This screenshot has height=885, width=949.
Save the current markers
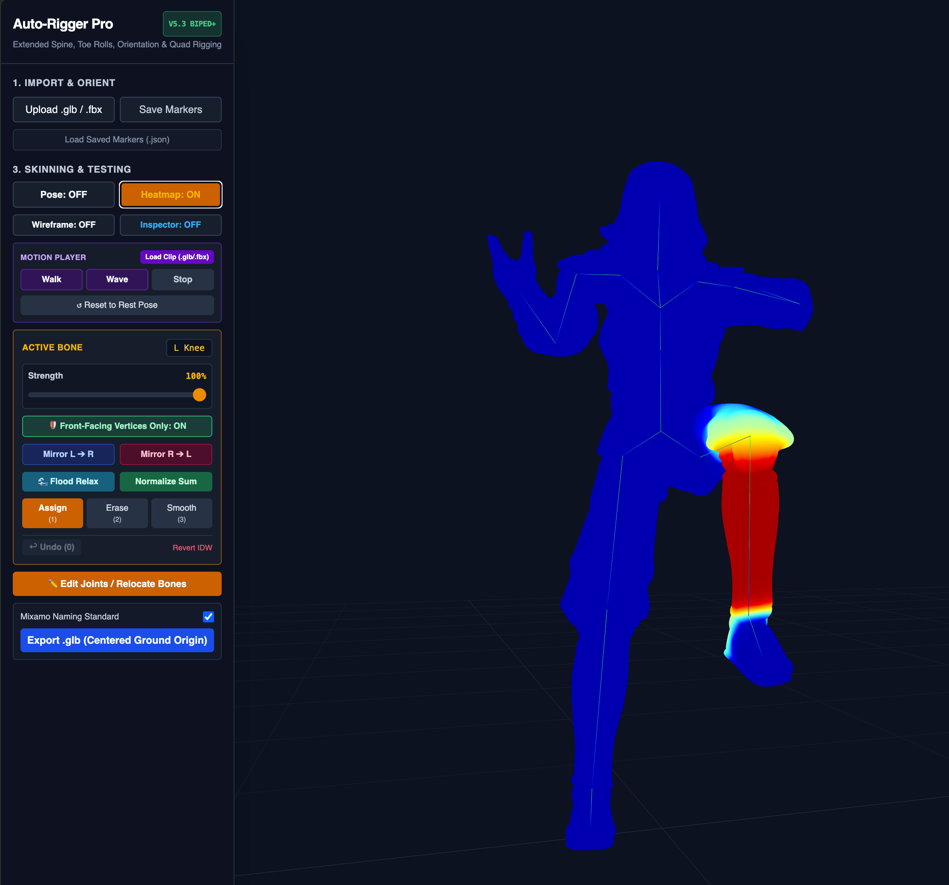(171, 109)
